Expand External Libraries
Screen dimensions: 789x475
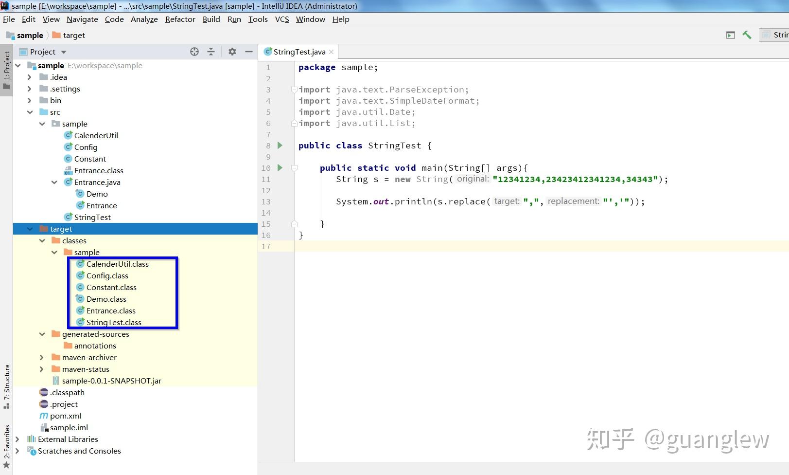pyautogui.click(x=18, y=439)
